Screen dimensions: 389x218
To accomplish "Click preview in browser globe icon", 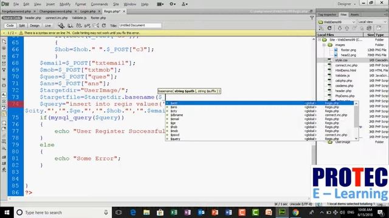I will pyautogui.click(x=71, y=25).
